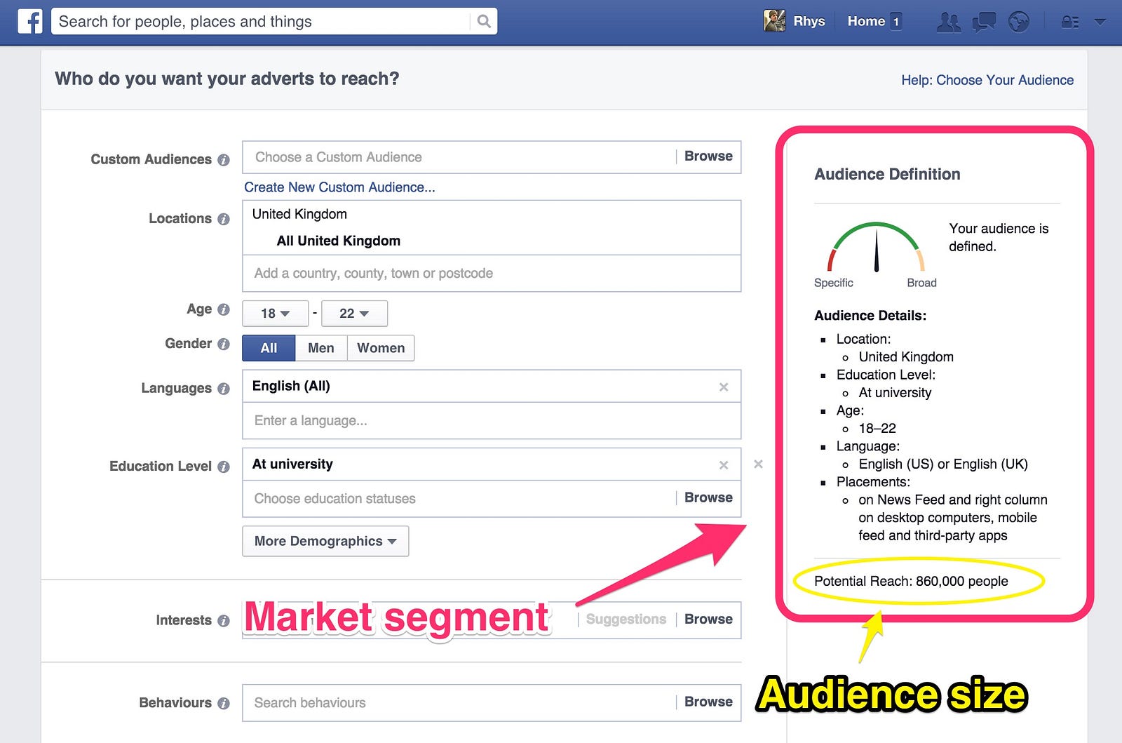Click the 18–22 age detail
This screenshot has height=743, width=1122.
tap(877, 429)
